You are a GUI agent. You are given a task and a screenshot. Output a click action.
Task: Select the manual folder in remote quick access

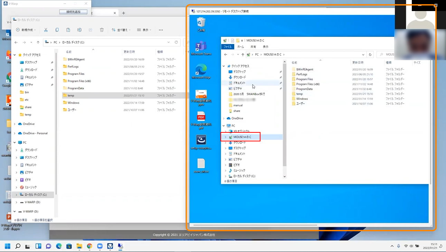[238, 105]
